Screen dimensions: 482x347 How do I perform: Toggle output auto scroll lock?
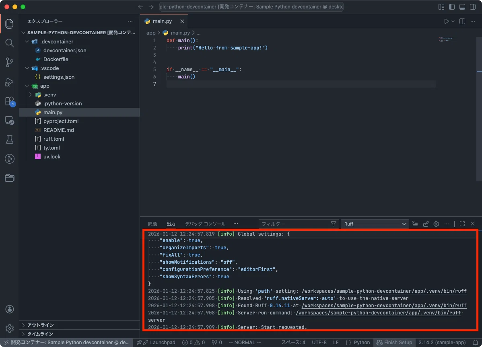426,224
